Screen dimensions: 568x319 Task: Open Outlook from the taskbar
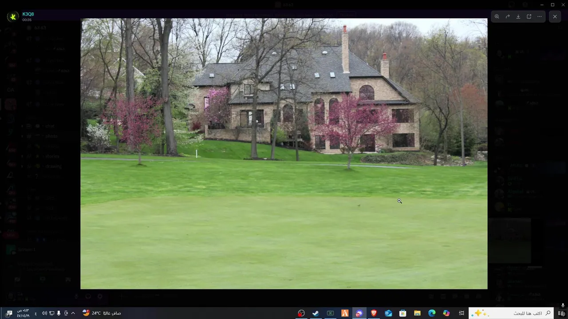pos(388,313)
